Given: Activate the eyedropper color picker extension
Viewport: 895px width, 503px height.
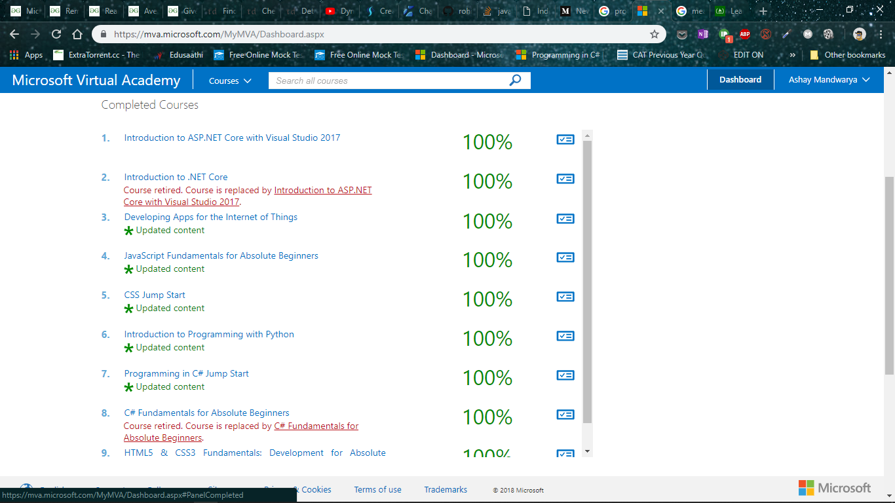Looking at the screenshot, I should (x=787, y=34).
